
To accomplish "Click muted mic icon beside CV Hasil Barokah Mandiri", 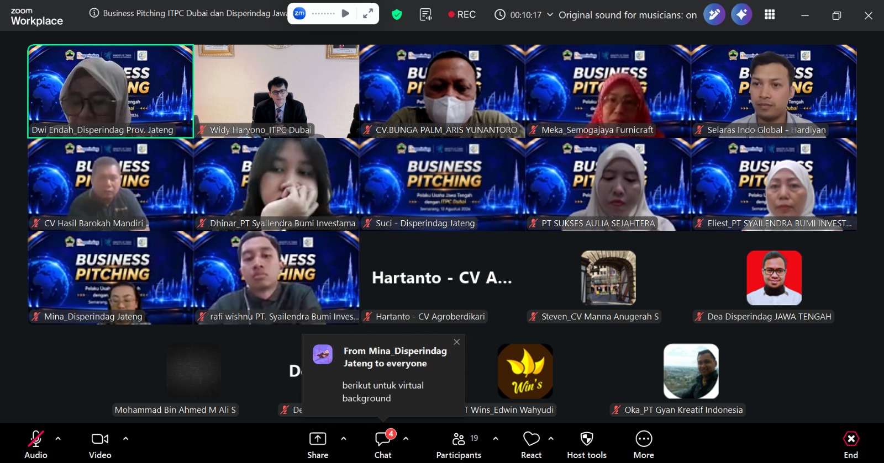I will 36,223.
